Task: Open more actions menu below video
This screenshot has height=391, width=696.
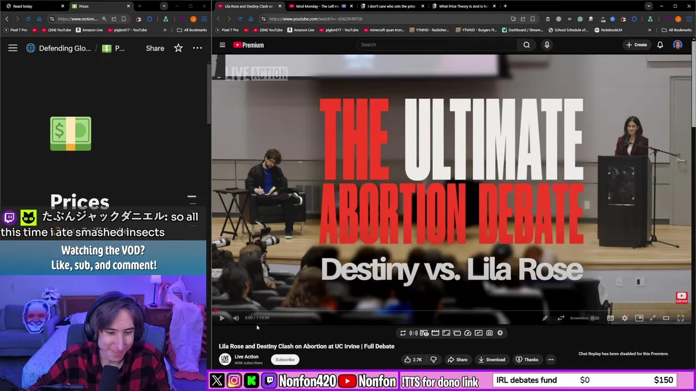Action: point(551,360)
